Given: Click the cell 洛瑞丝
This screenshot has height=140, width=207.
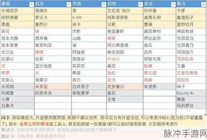Looking at the screenshot, I should [53, 11].
